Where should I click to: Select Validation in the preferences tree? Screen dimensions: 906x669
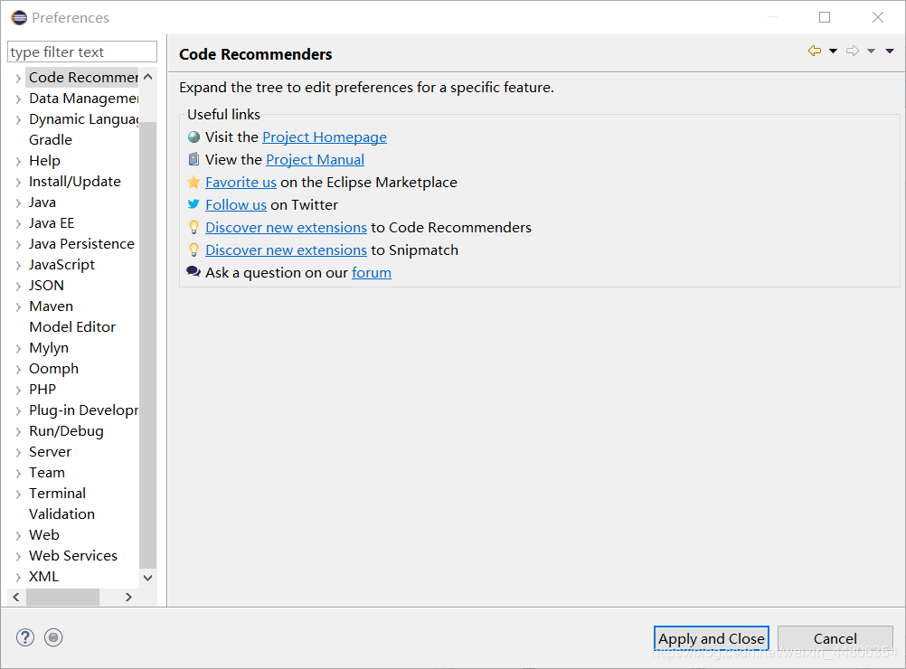click(x=61, y=514)
